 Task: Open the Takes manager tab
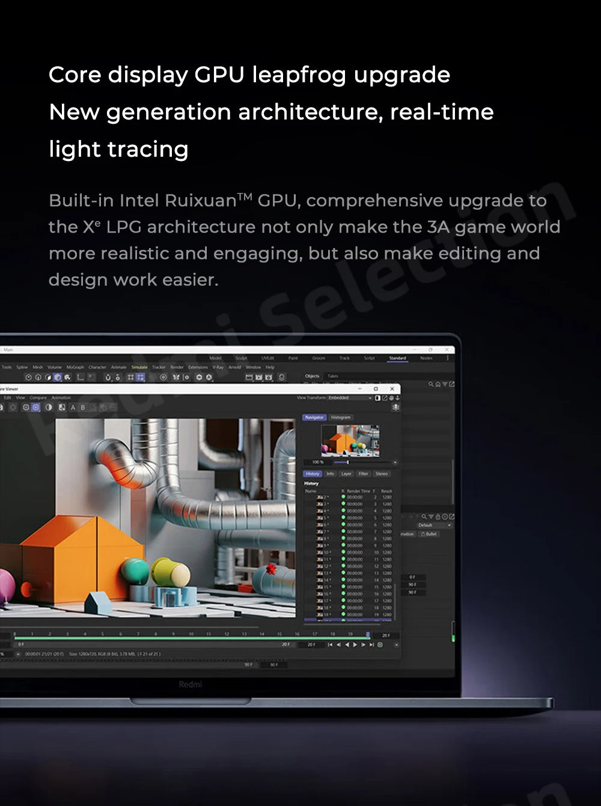tap(333, 376)
